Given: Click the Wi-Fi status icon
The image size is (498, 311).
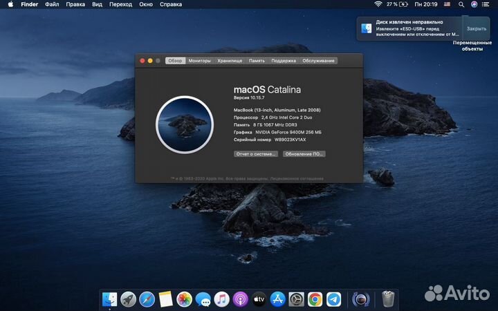Looking at the screenshot, I should click(378, 4).
